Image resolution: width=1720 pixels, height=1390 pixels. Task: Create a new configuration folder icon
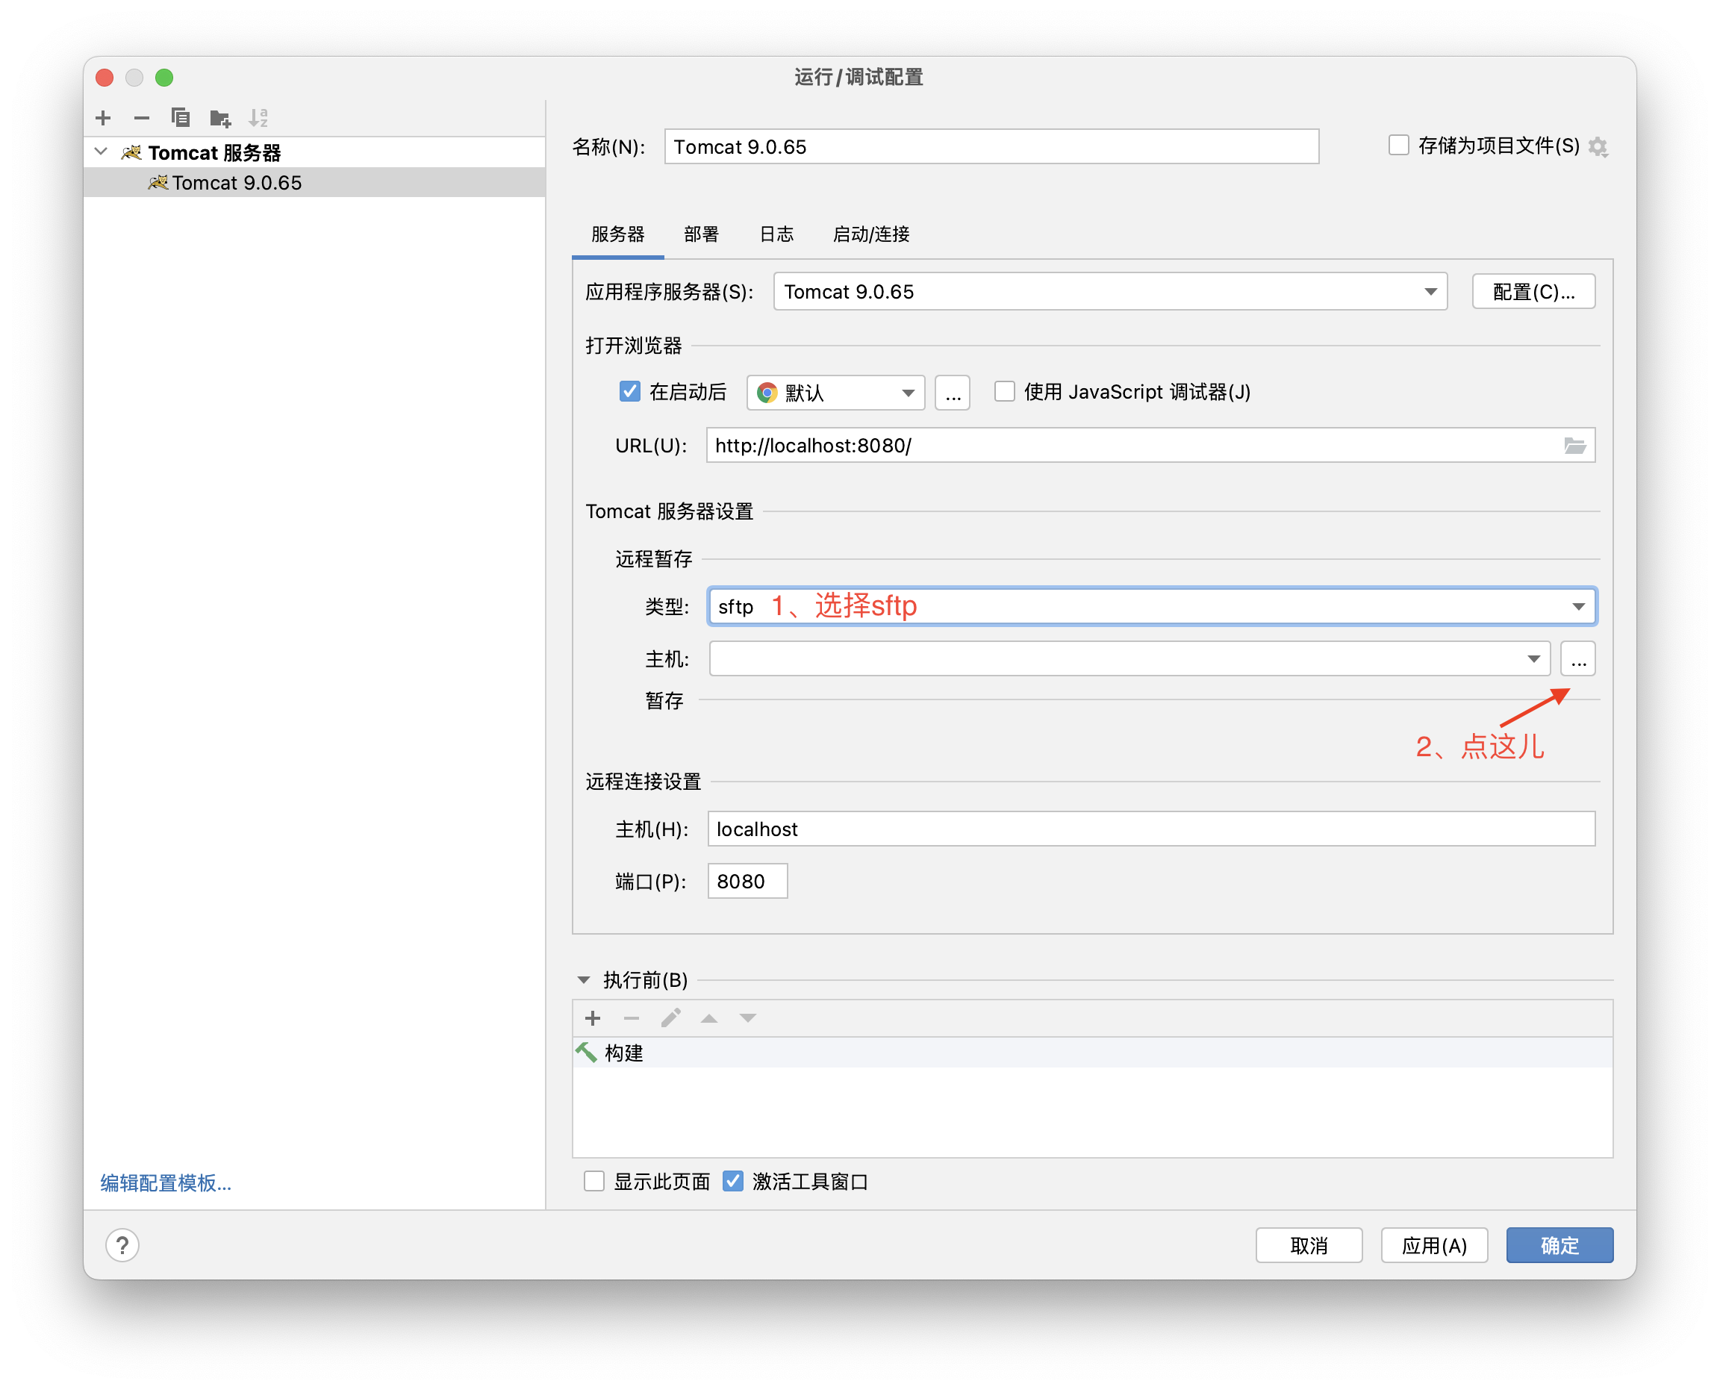click(x=219, y=119)
